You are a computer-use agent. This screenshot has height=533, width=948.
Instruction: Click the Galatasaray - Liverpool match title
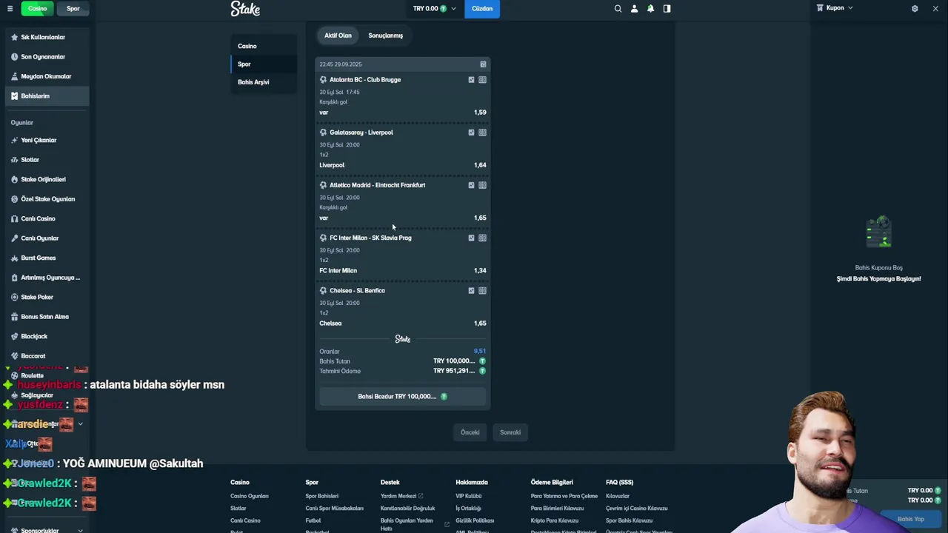tap(361, 133)
